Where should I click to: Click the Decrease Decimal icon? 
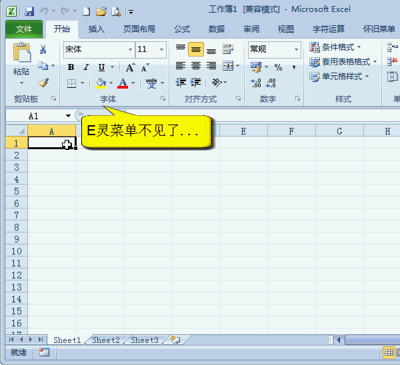(271, 83)
